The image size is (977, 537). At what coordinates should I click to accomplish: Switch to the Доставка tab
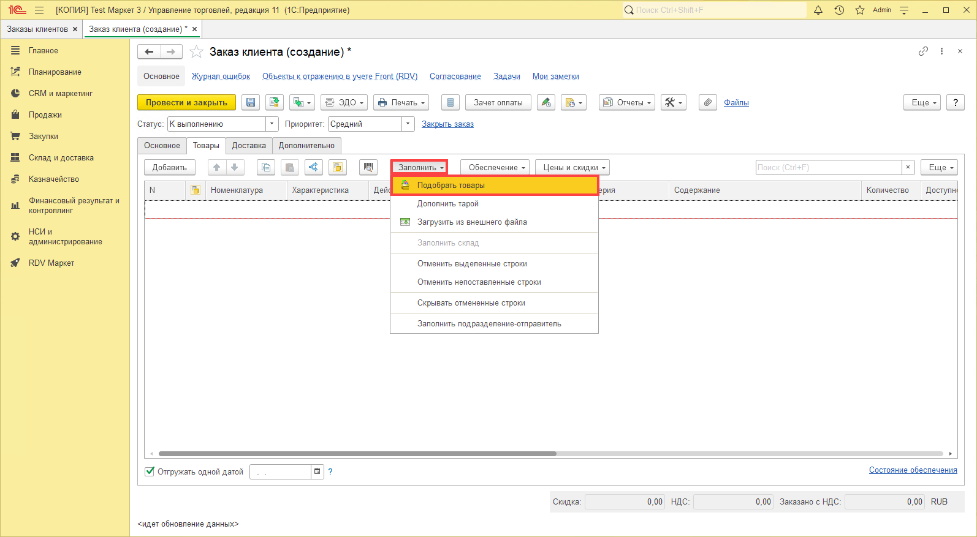pos(249,146)
